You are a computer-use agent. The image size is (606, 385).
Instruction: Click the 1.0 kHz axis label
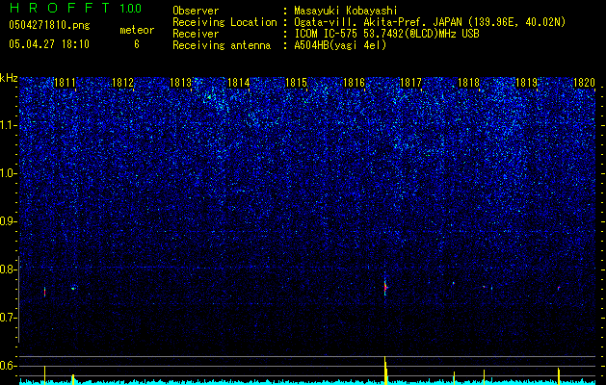pyautogui.click(x=7, y=174)
